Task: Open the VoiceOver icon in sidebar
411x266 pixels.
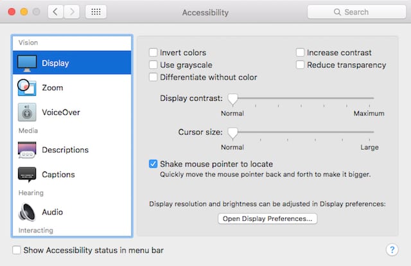Action: 27,112
